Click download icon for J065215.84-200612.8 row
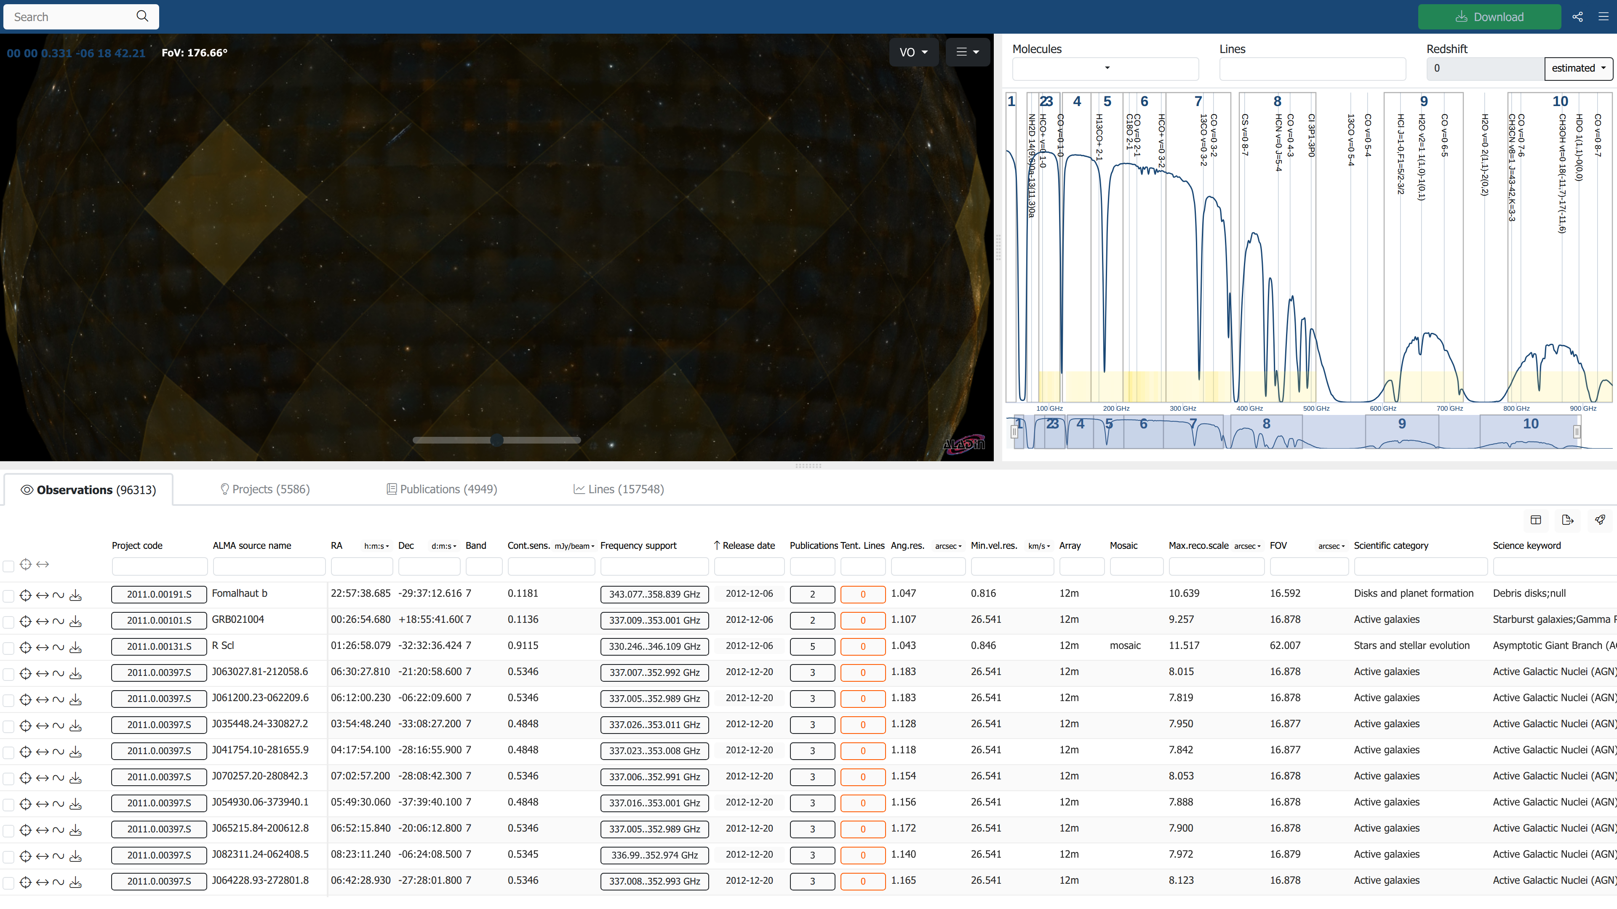The height and width of the screenshot is (909, 1617). click(75, 830)
